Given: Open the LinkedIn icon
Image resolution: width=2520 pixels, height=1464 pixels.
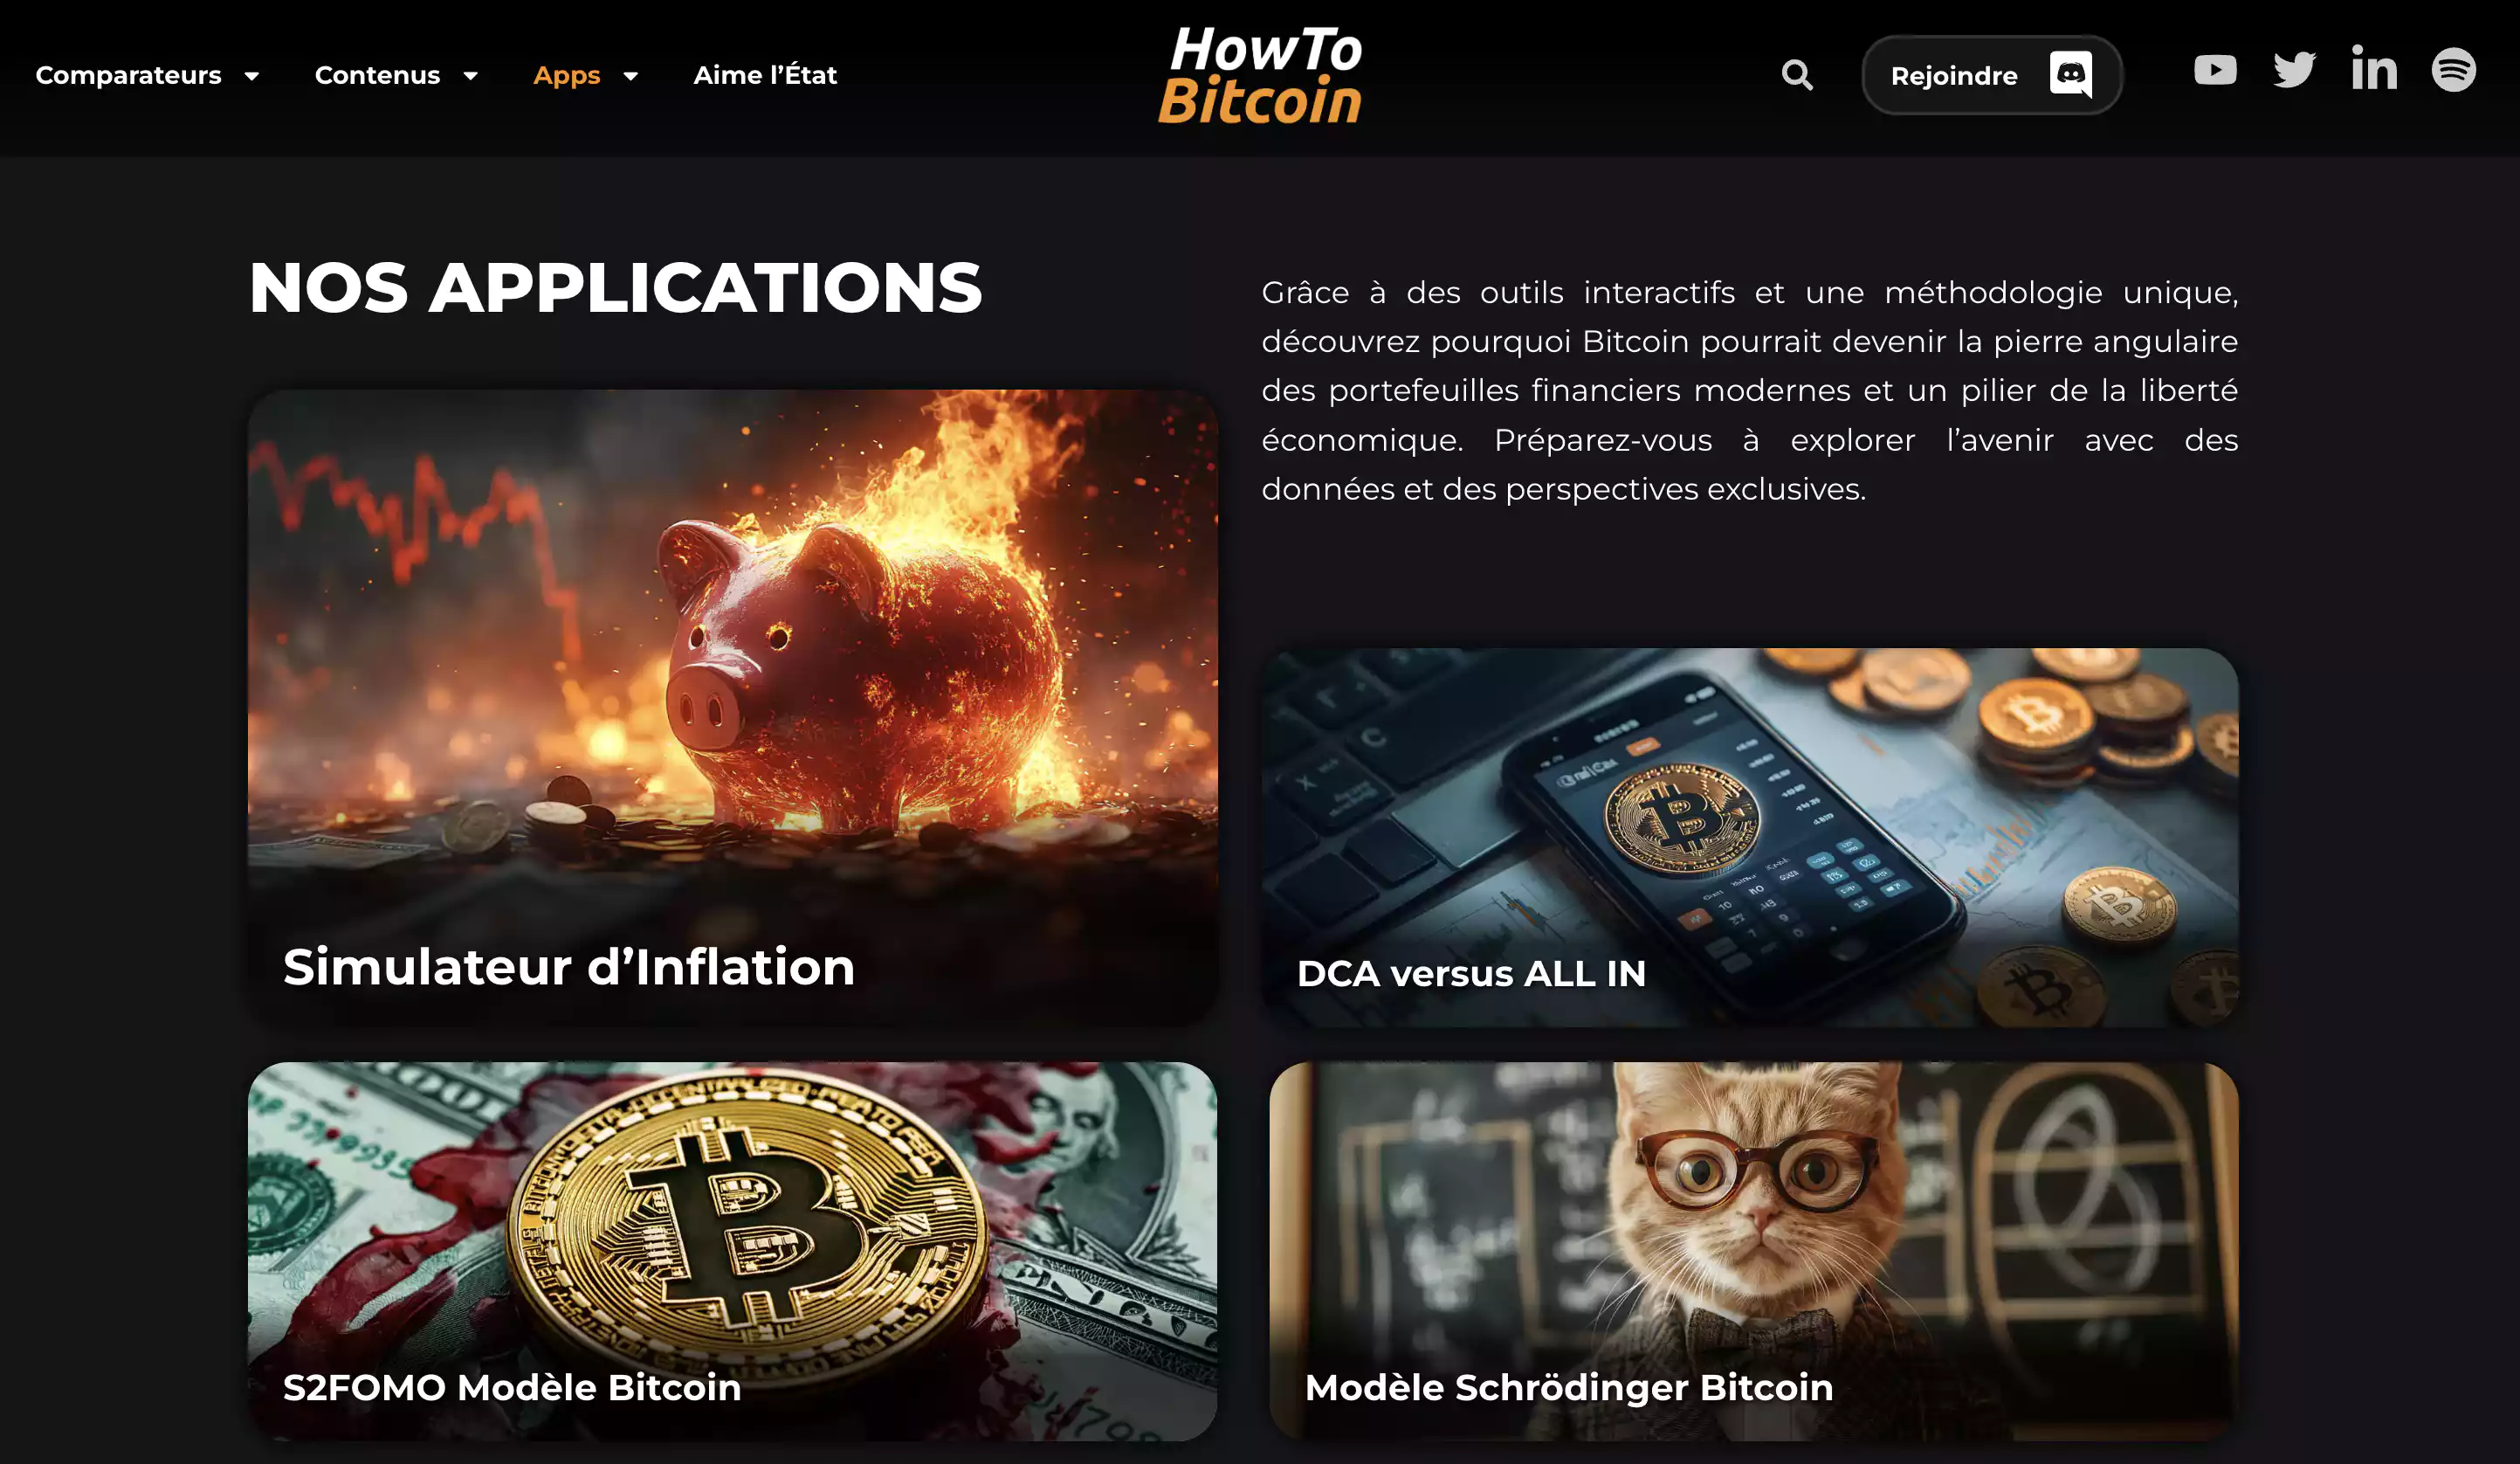Looking at the screenshot, I should click(2374, 68).
